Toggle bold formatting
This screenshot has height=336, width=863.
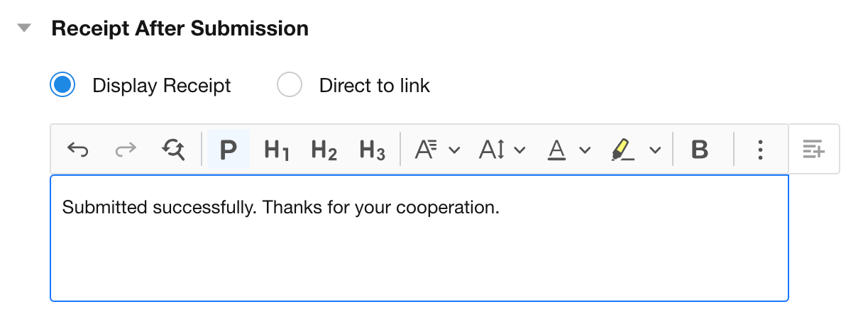(700, 150)
